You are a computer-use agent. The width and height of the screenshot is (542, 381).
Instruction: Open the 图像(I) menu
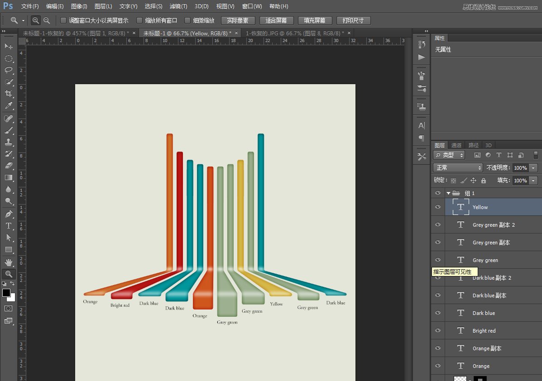pos(79,6)
